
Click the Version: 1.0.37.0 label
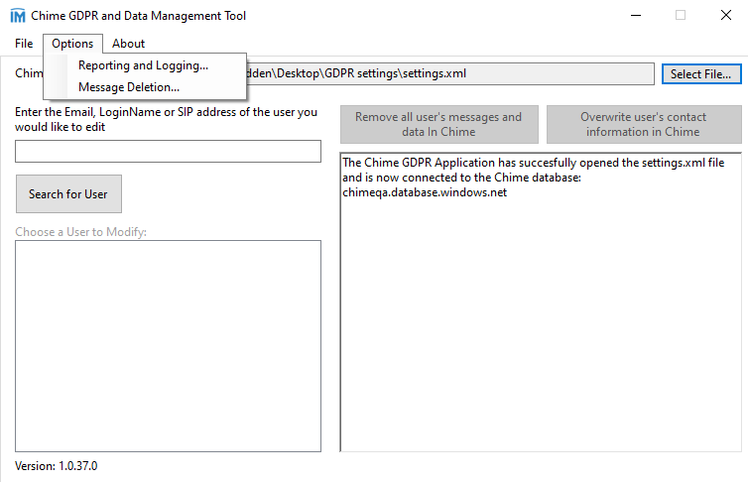pos(57,466)
